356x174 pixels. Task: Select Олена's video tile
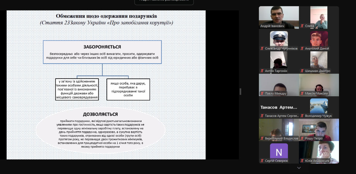click(x=319, y=17)
